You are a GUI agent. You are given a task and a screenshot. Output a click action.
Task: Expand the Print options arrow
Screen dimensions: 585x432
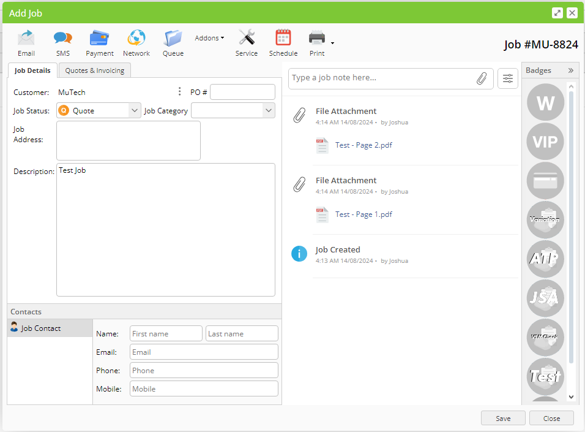(x=332, y=43)
